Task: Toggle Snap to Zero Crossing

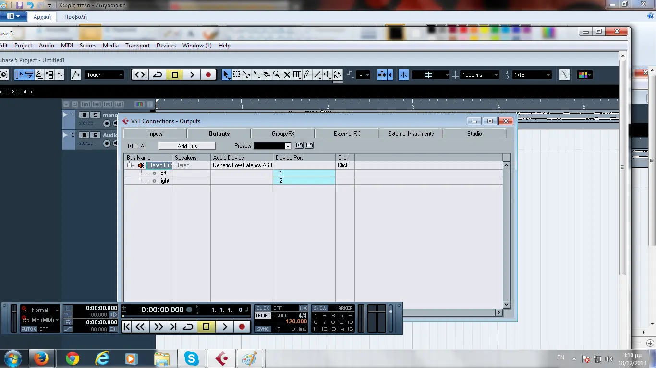Action: (565, 75)
